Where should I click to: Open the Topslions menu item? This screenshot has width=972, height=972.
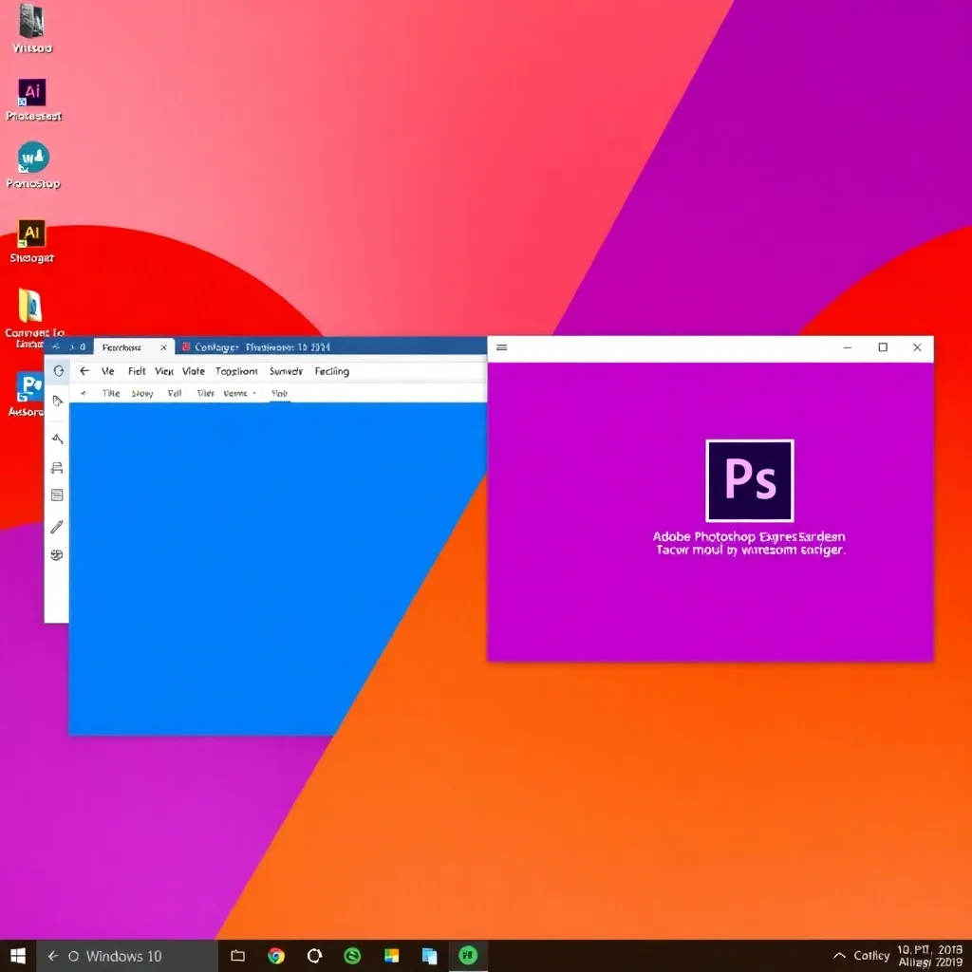click(235, 371)
